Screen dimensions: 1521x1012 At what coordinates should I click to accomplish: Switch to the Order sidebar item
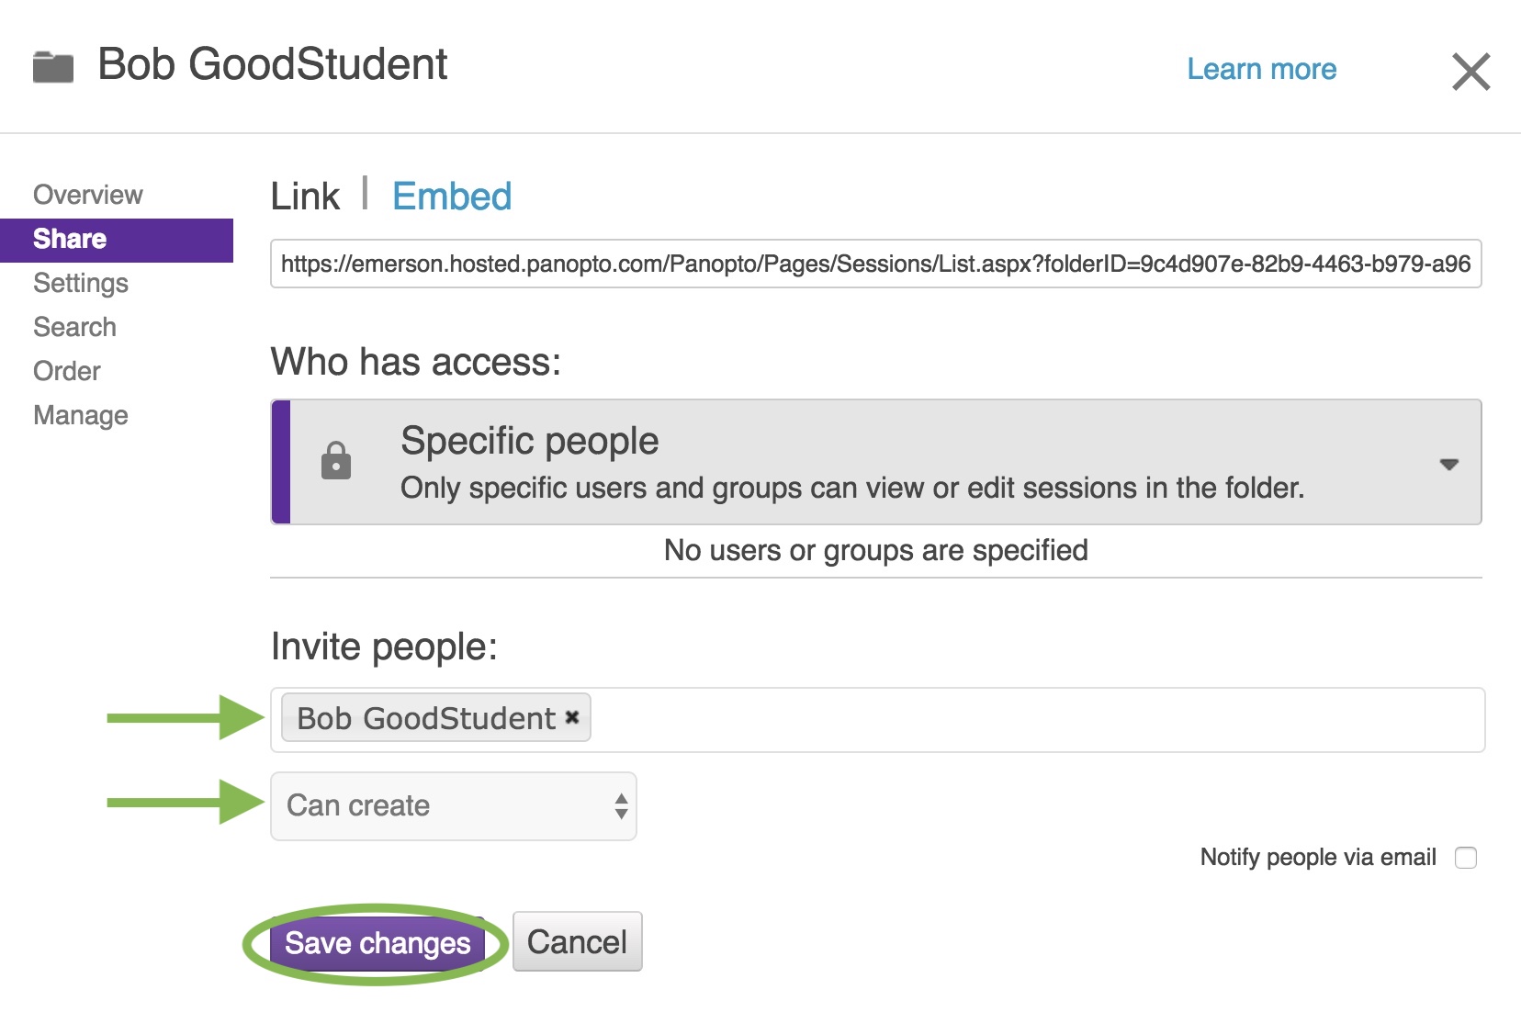point(67,371)
